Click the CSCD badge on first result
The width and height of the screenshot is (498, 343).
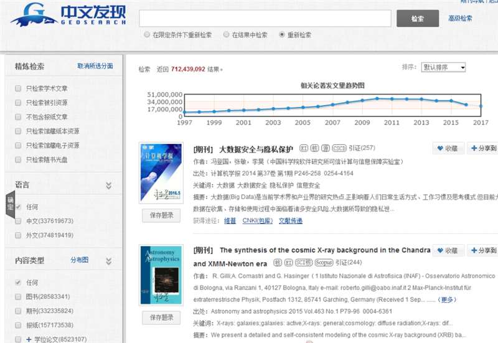click(x=339, y=148)
